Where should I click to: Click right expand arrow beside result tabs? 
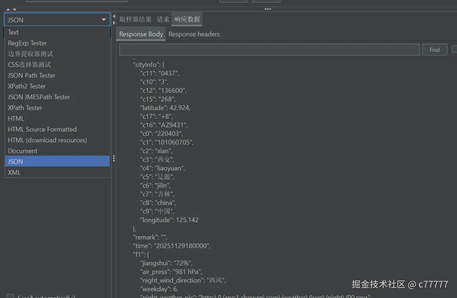(x=114, y=23)
